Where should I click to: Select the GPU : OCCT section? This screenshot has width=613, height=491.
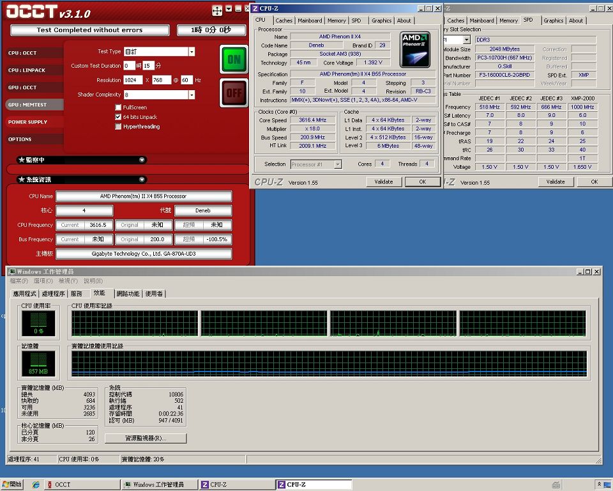(x=34, y=88)
